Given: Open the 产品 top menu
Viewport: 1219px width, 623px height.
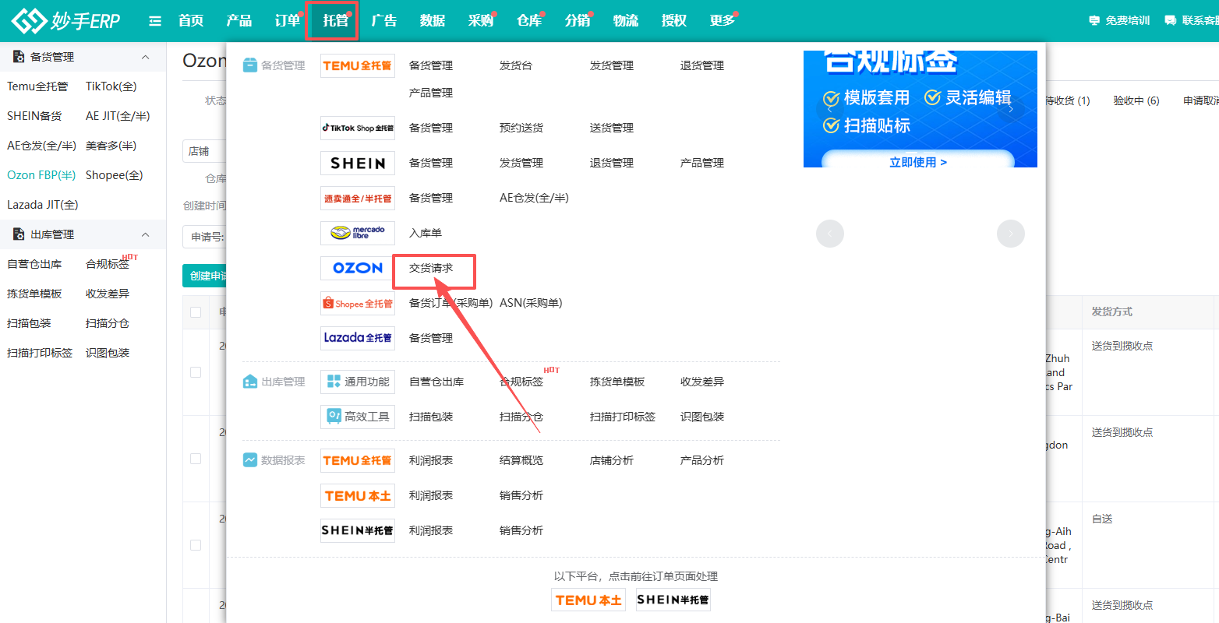Looking at the screenshot, I should [239, 20].
